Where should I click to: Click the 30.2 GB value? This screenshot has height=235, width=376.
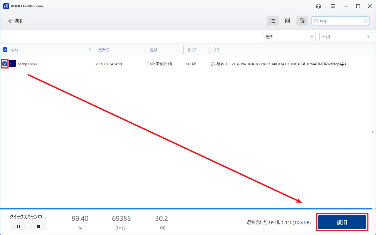click(x=162, y=219)
